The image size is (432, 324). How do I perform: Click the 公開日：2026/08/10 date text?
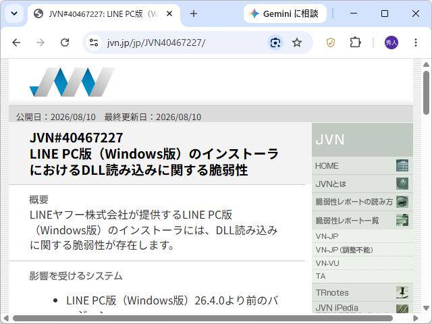[x=56, y=117]
